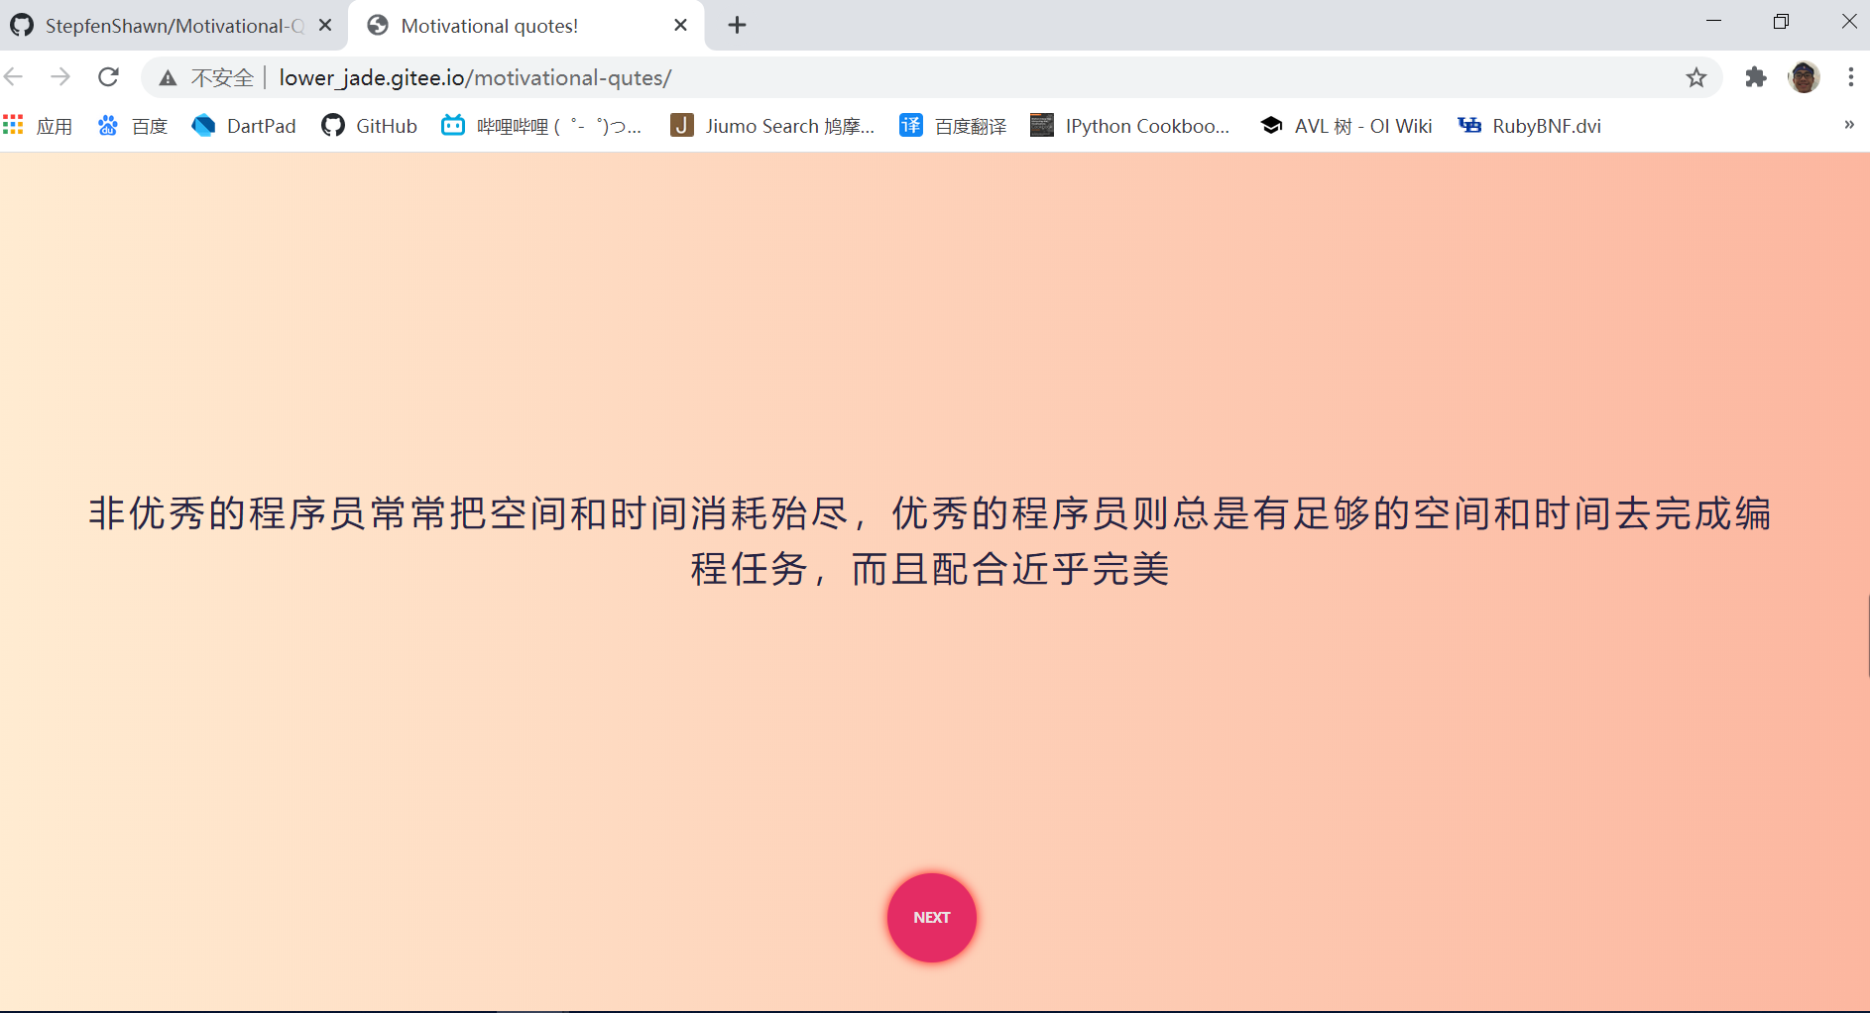The height and width of the screenshot is (1013, 1870).
Task: Click the user profile avatar
Action: (1804, 76)
